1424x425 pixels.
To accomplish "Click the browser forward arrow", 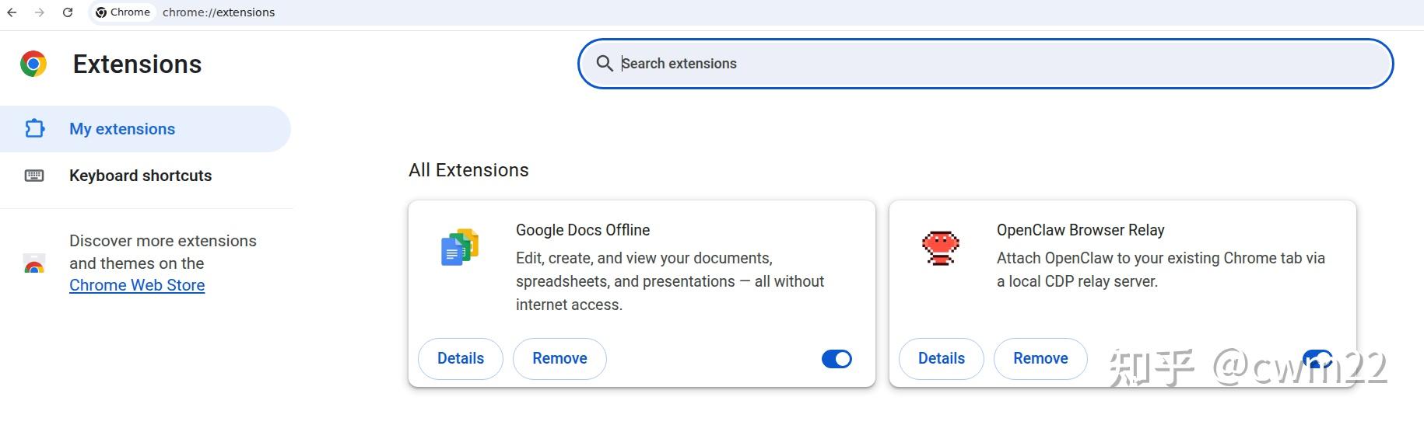I will [x=40, y=12].
